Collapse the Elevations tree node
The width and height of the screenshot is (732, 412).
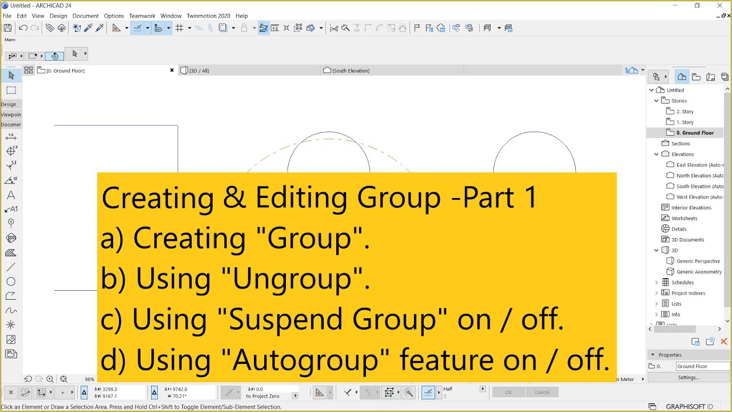point(657,154)
